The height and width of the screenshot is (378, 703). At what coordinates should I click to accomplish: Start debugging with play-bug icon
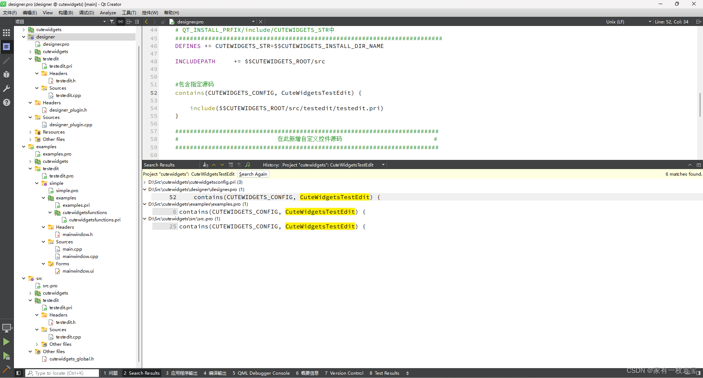click(7, 356)
